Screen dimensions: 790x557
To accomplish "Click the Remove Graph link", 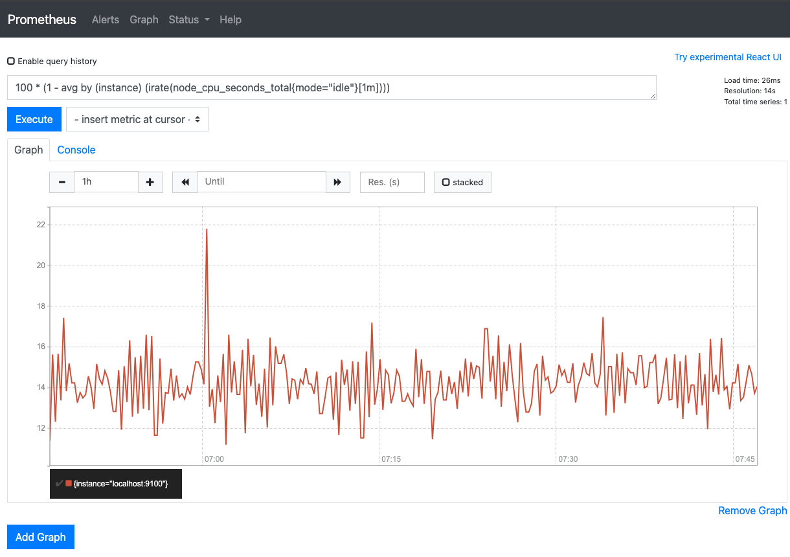I will pos(752,510).
